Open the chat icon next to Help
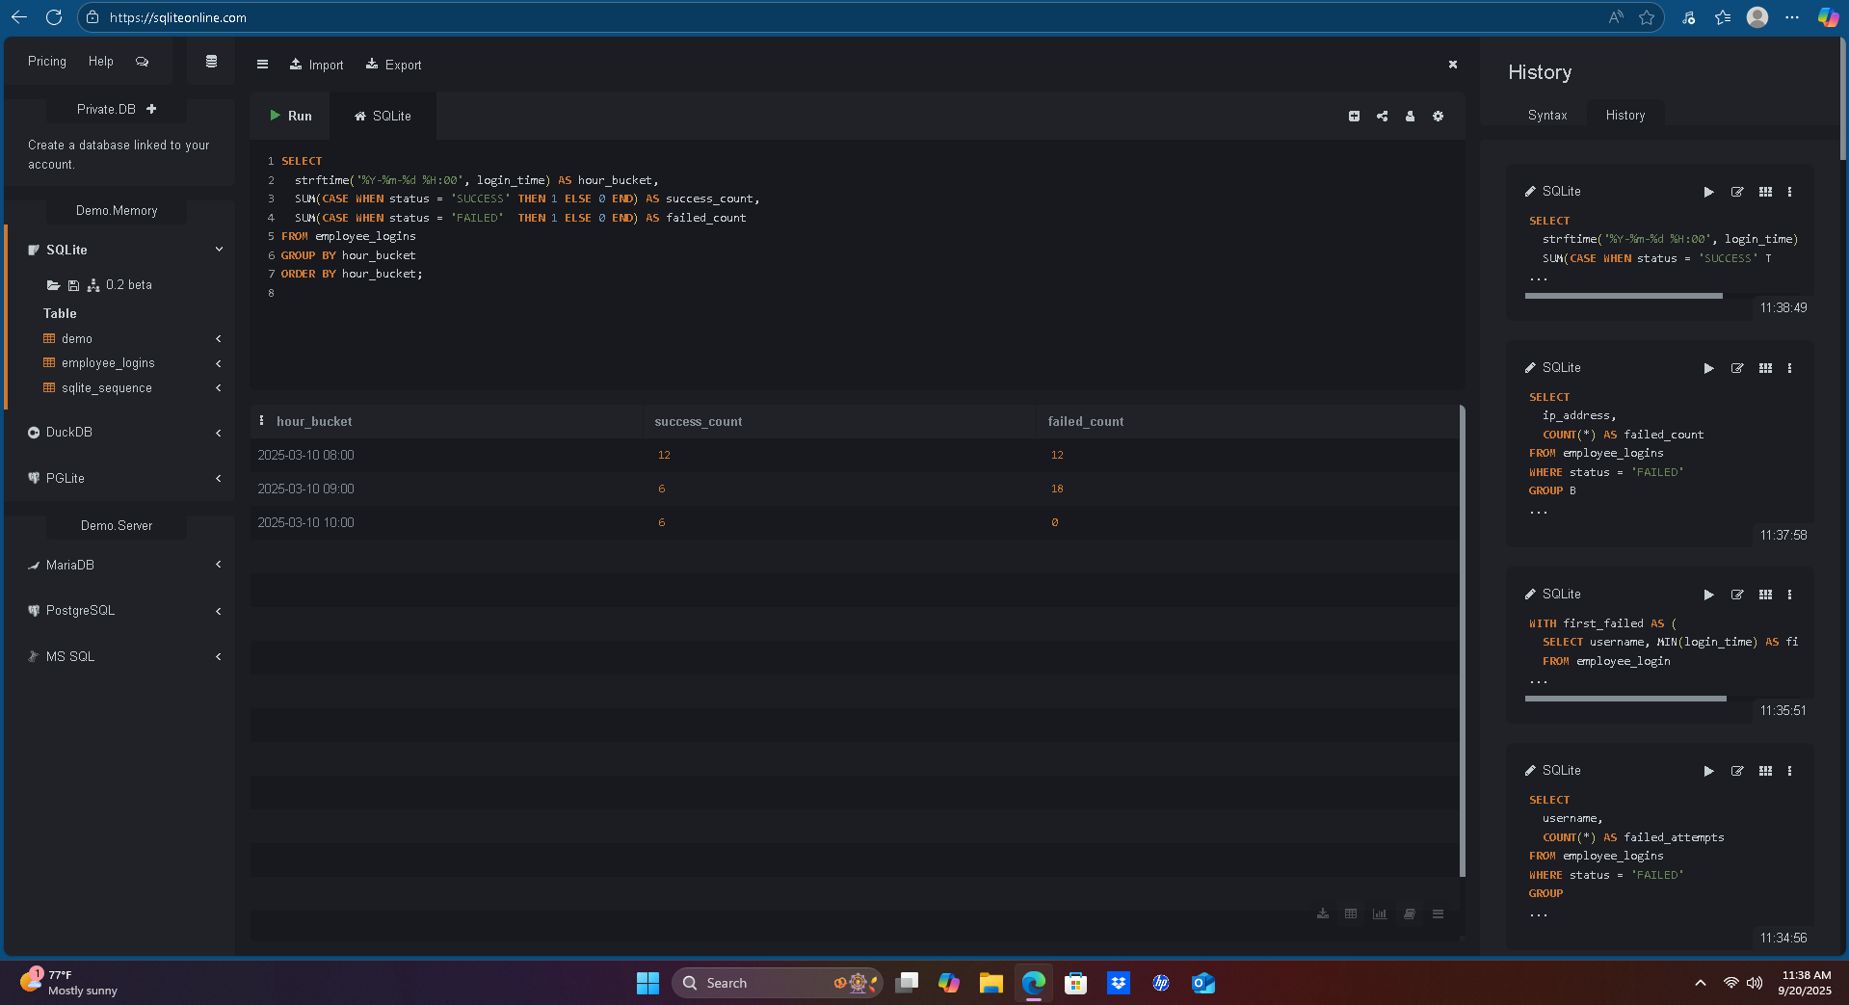 pos(143,62)
